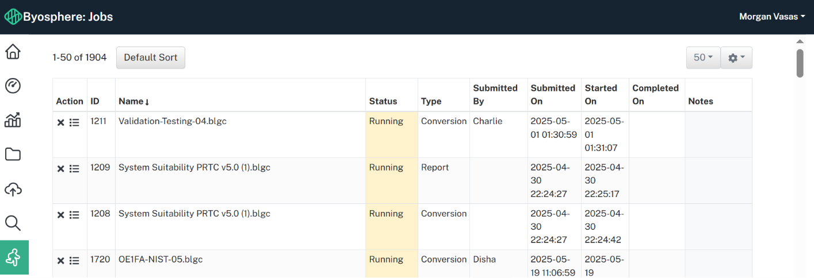Screen dimensions: 814x278
Task: Open the search magnifier icon in sidebar
Action: click(13, 223)
